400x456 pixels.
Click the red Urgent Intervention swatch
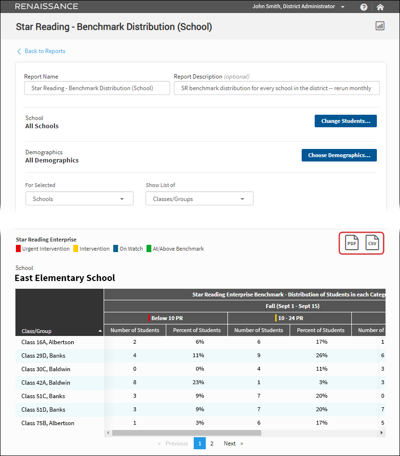click(18, 249)
